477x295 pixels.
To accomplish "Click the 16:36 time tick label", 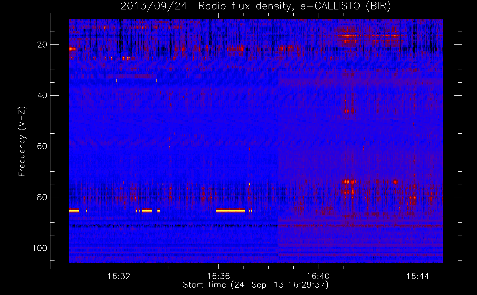I will point(218,276).
